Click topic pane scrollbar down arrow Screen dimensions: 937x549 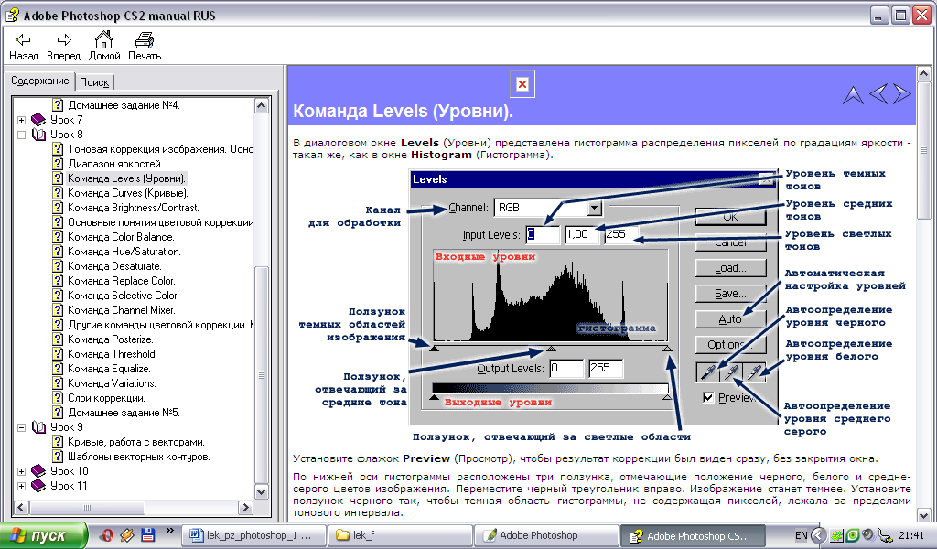924,515
